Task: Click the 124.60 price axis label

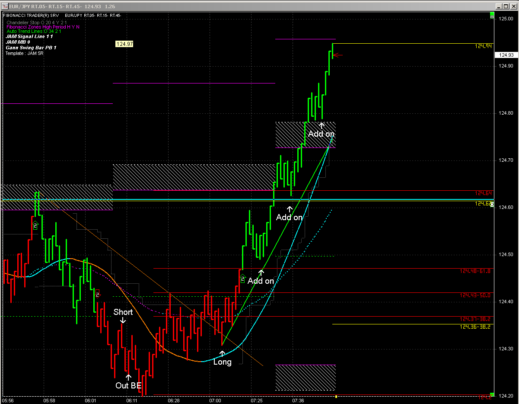Action: pos(506,208)
